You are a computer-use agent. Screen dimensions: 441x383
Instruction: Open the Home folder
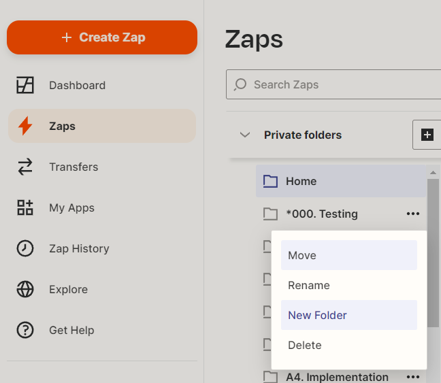click(301, 181)
